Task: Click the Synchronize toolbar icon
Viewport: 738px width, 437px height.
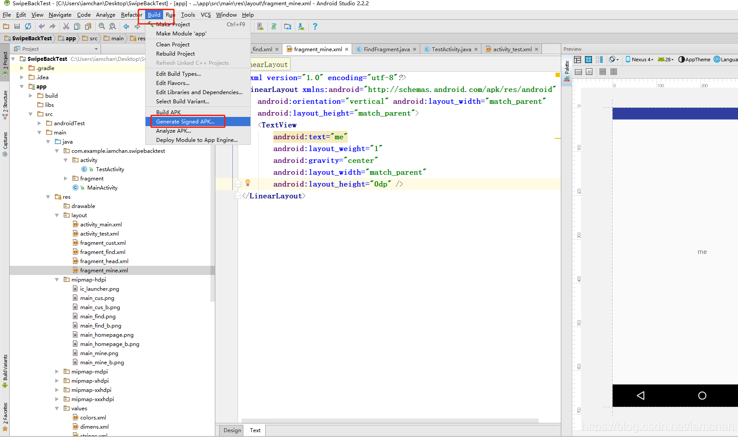Action: tap(28, 26)
